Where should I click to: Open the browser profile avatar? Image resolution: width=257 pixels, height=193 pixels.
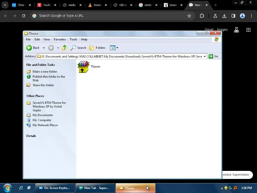point(242,16)
